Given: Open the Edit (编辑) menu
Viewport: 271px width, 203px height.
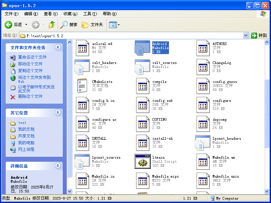Looking at the screenshot, I should pos(31,14).
